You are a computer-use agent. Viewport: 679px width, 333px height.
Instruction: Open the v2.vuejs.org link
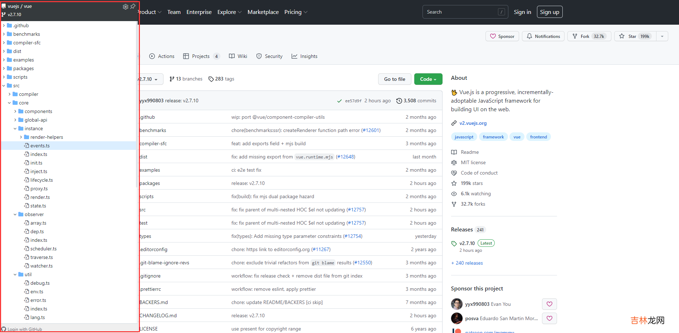473,123
